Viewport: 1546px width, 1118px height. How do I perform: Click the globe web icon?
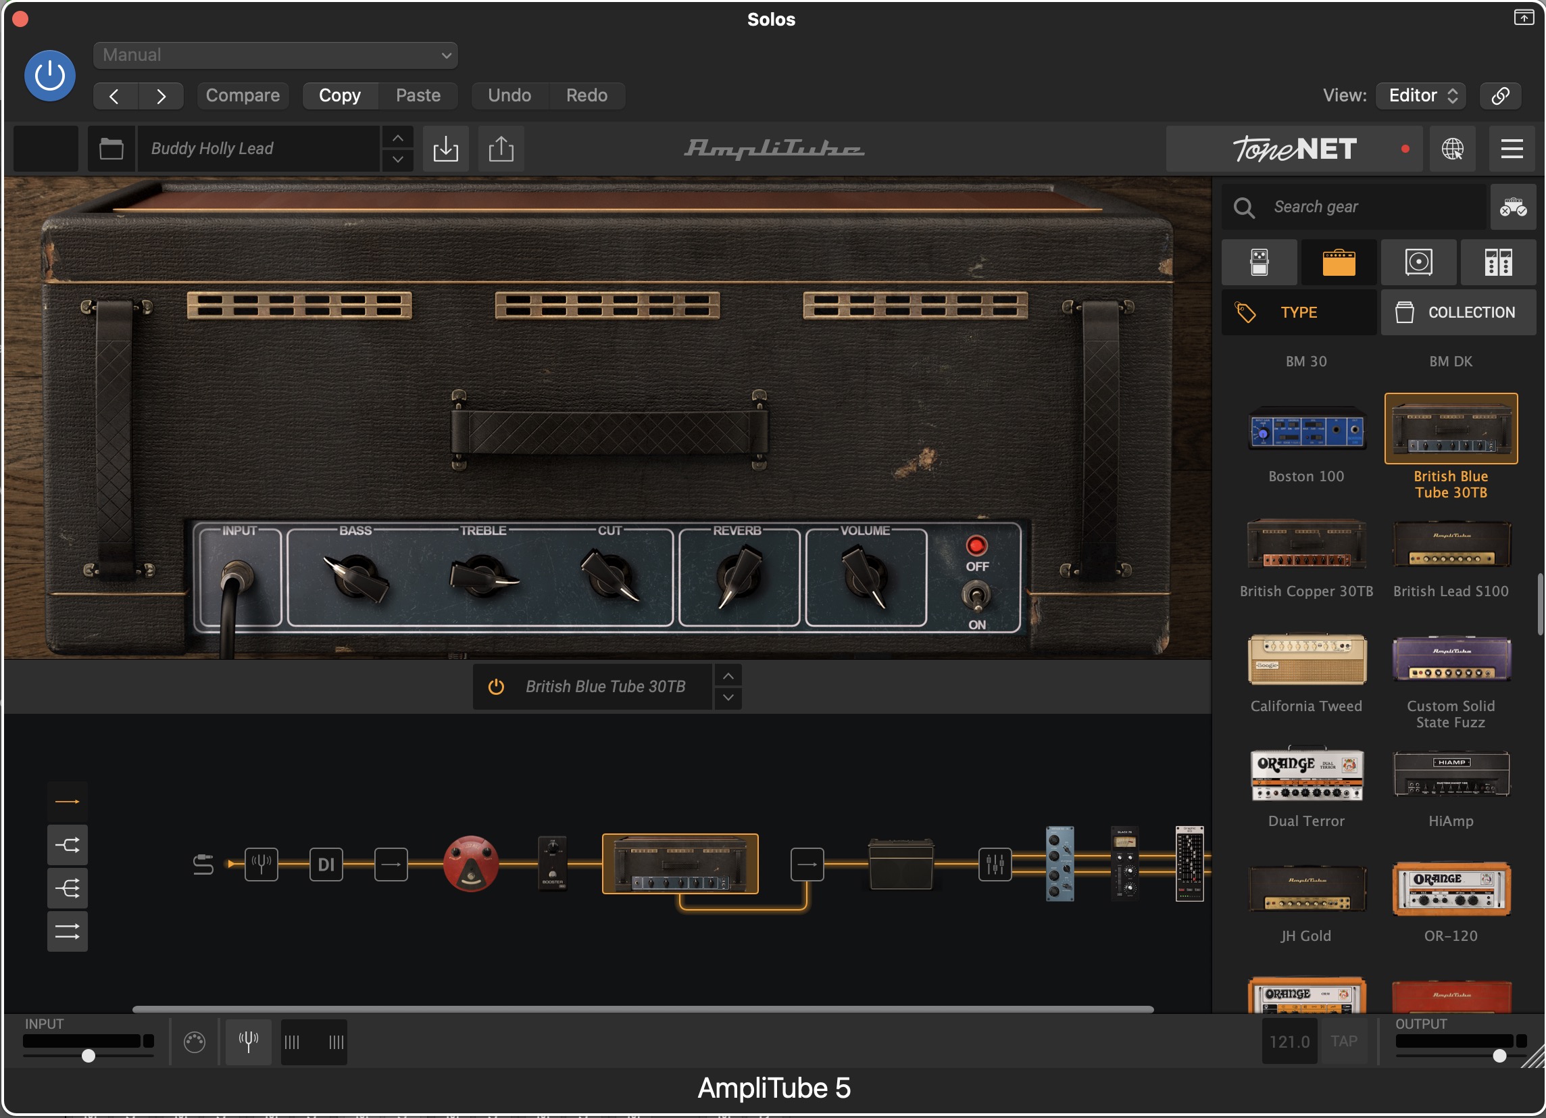coord(1452,149)
